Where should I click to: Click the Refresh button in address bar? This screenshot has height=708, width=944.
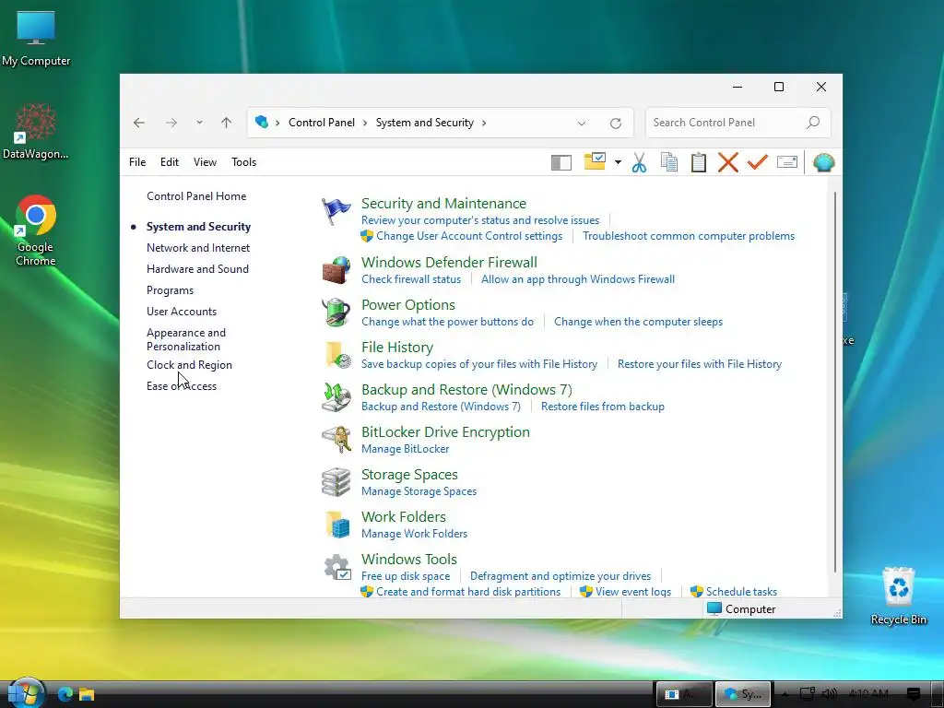[x=615, y=123]
